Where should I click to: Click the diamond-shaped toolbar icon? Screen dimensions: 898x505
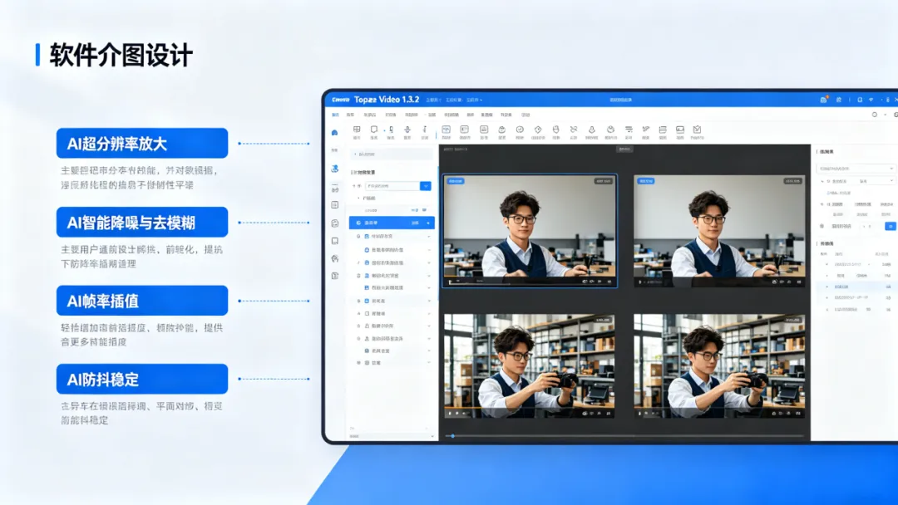click(x=538, y=130)
